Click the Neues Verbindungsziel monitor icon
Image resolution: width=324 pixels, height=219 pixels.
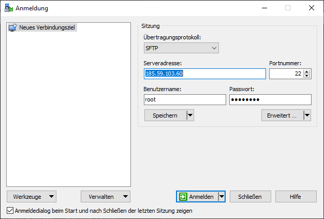coord(12,27)
